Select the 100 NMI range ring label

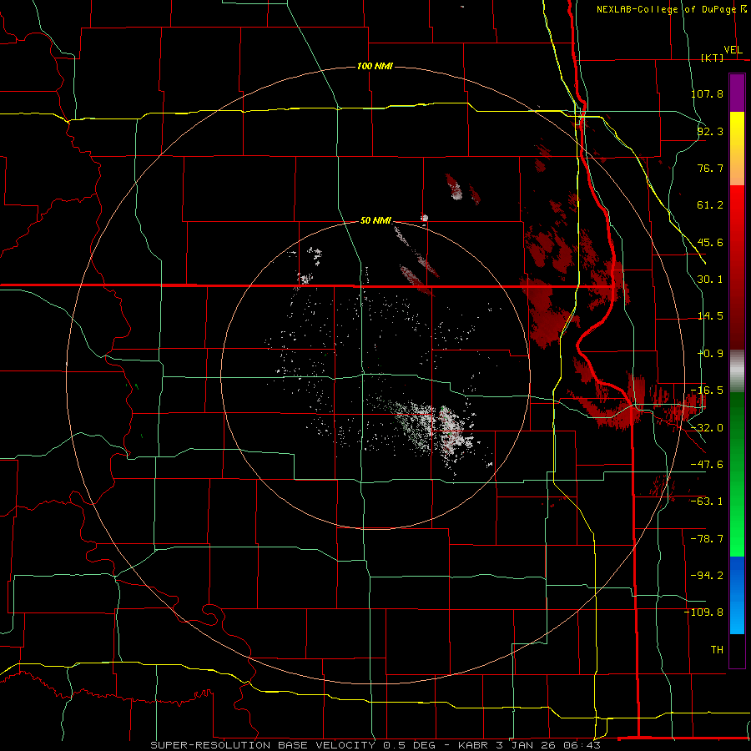[375, 66]
